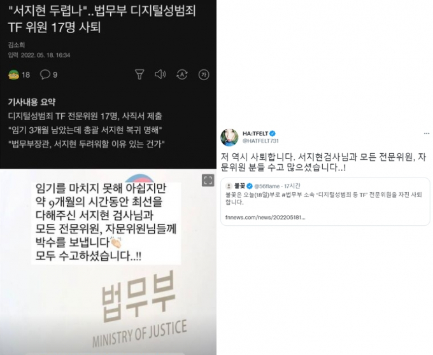Click the translate article icon
The height and width of the screenshot is (355, 433).
click(x=182, y=74)
